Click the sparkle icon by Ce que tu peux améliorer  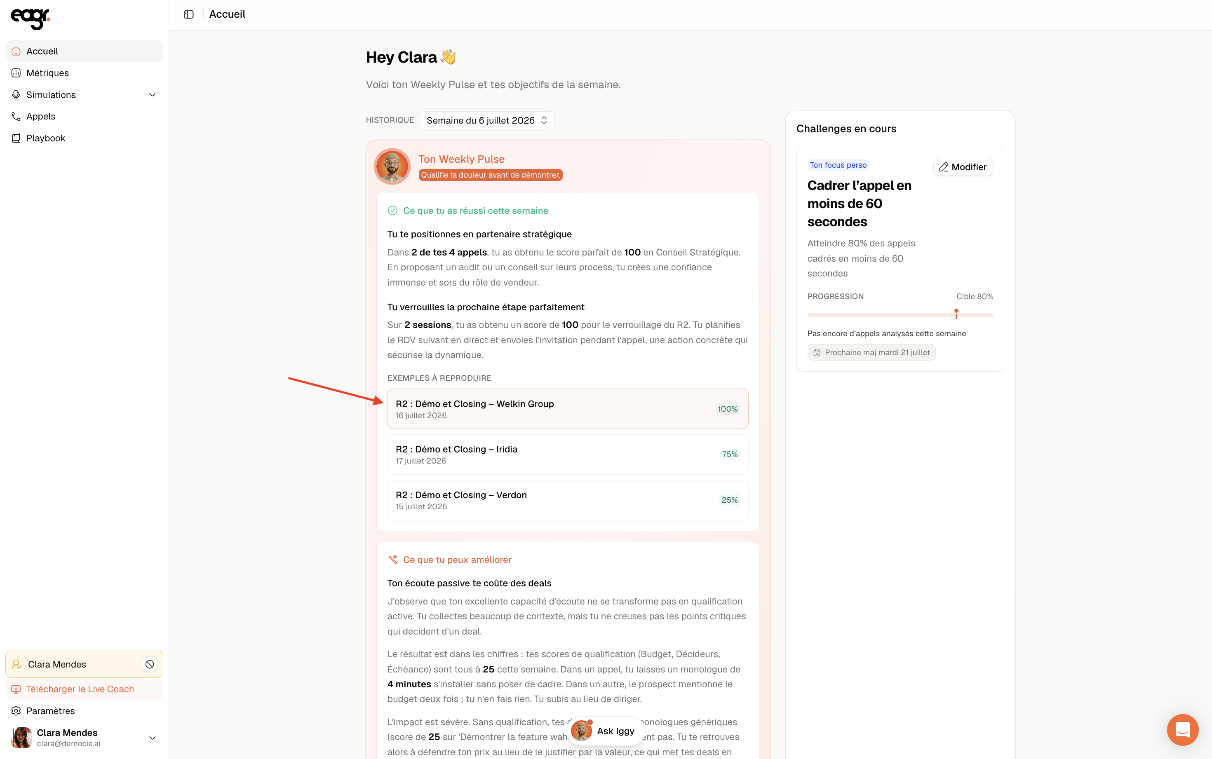[x=392, y=560]
